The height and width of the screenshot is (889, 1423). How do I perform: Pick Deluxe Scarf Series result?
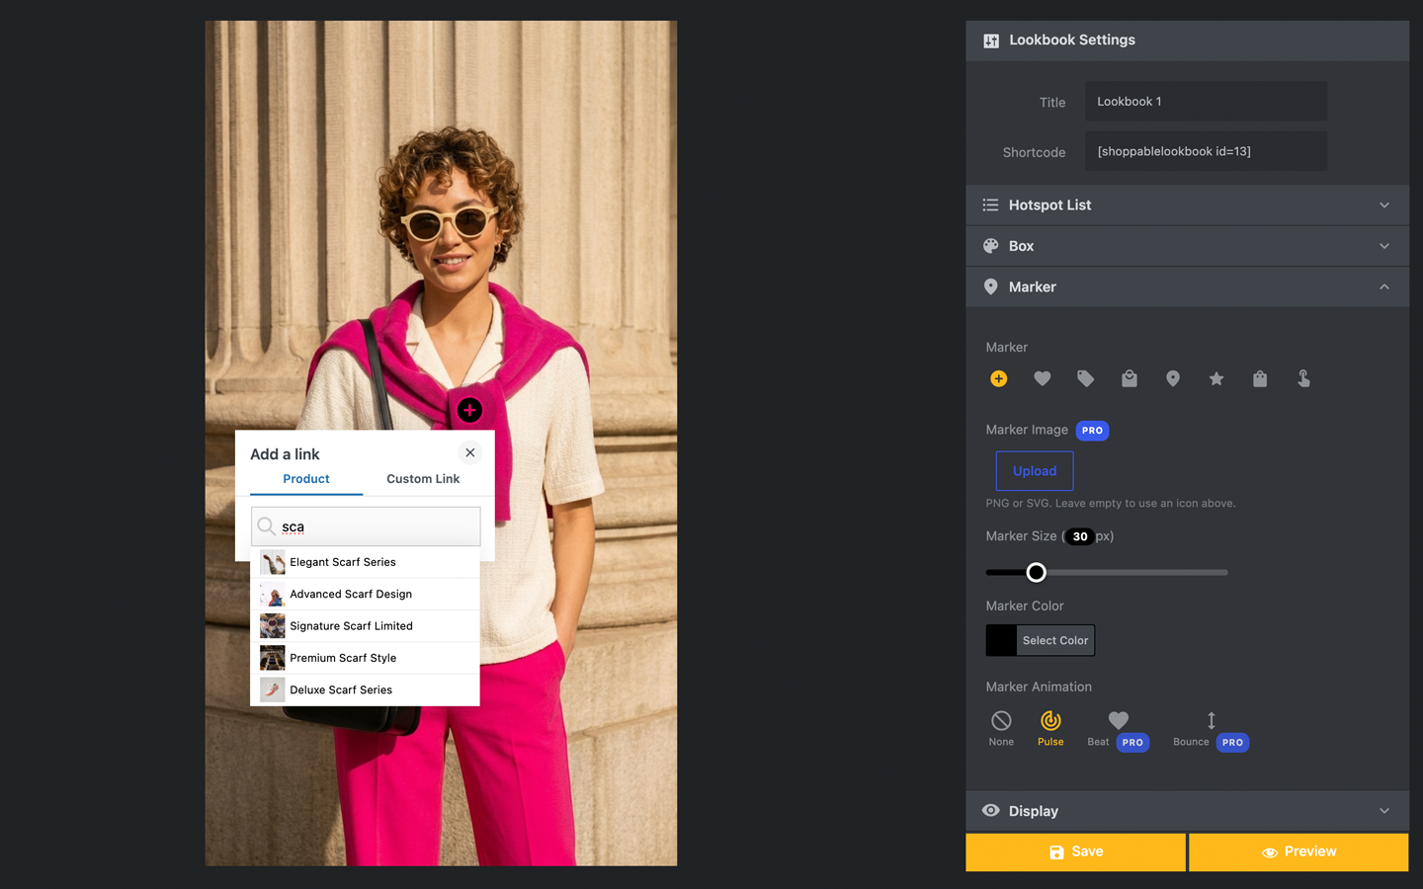tap(365, 689)
